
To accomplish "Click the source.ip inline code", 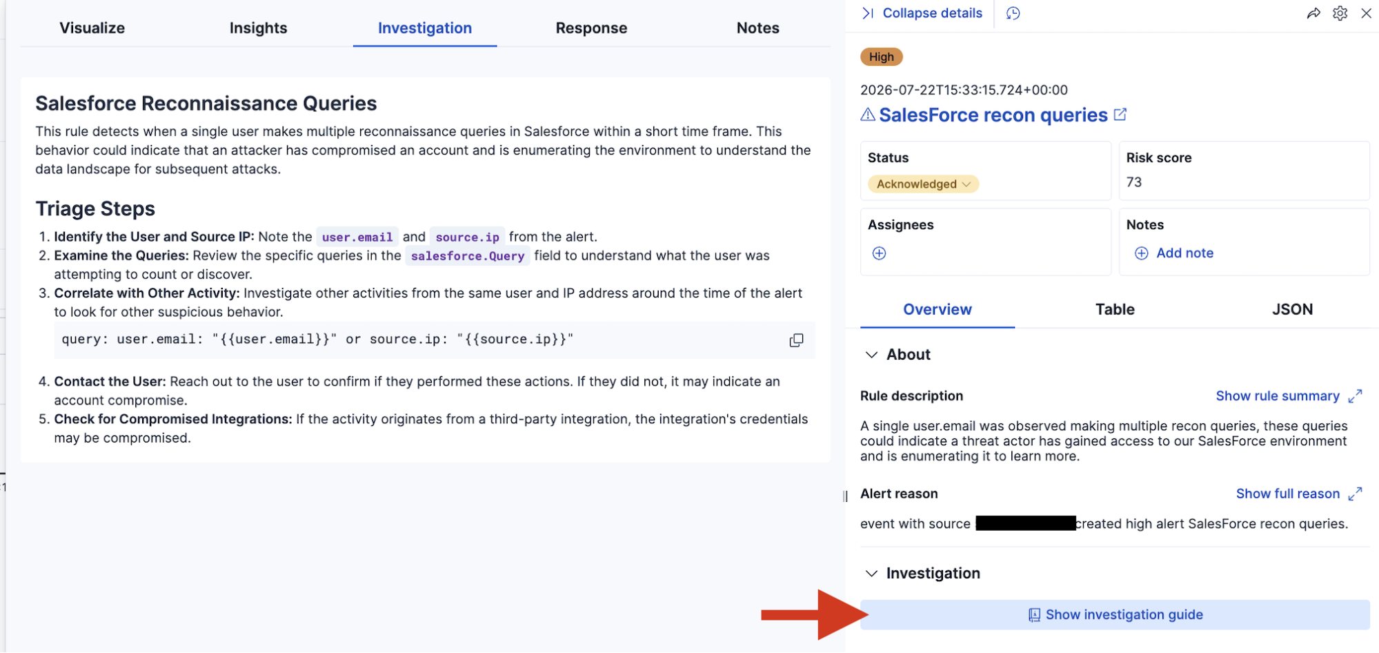I will 468,237.
